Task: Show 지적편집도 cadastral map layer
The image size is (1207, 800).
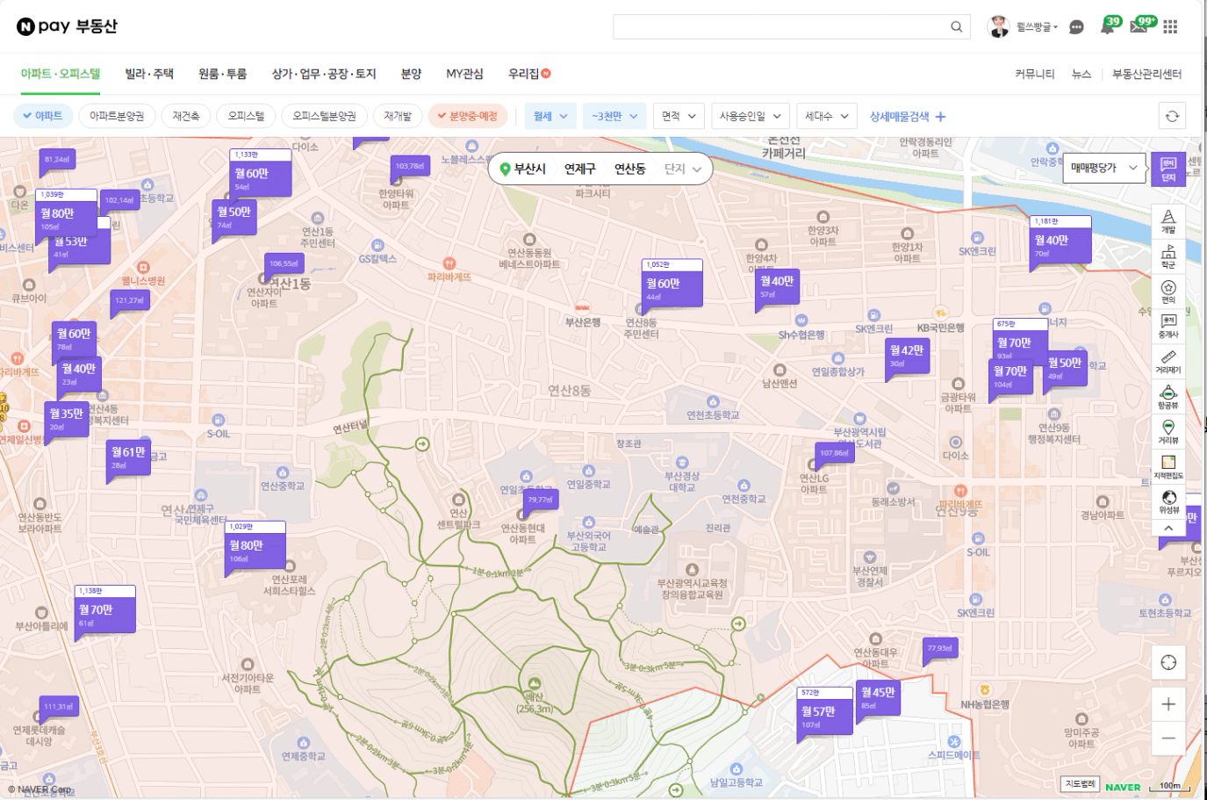Action: pyautogui.click(x=1167, y=466)
